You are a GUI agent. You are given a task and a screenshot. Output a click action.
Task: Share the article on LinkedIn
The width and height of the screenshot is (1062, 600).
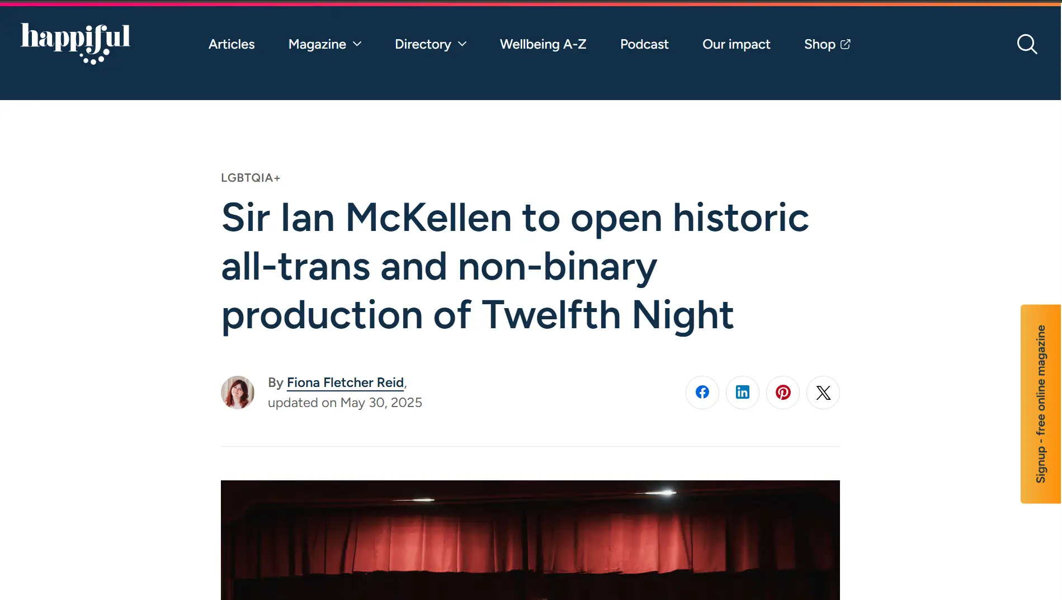click(743, 393)
